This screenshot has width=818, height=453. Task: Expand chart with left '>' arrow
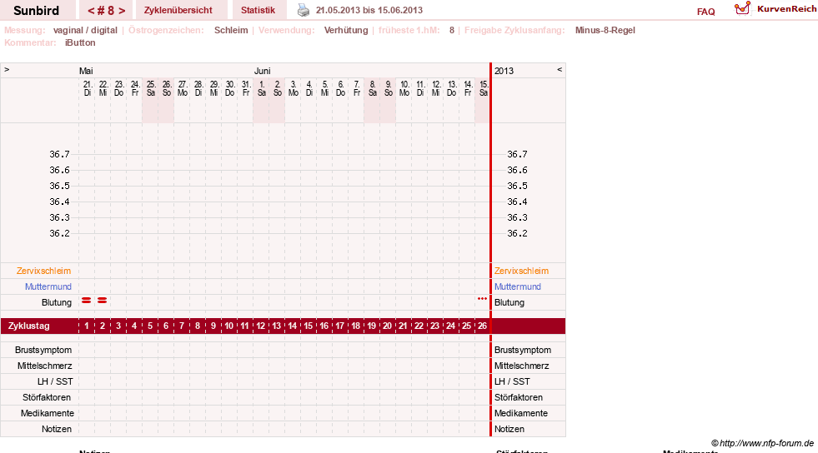tap(7, 69)
